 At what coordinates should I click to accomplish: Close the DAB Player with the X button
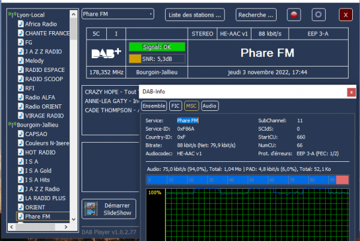coord(346,15)
